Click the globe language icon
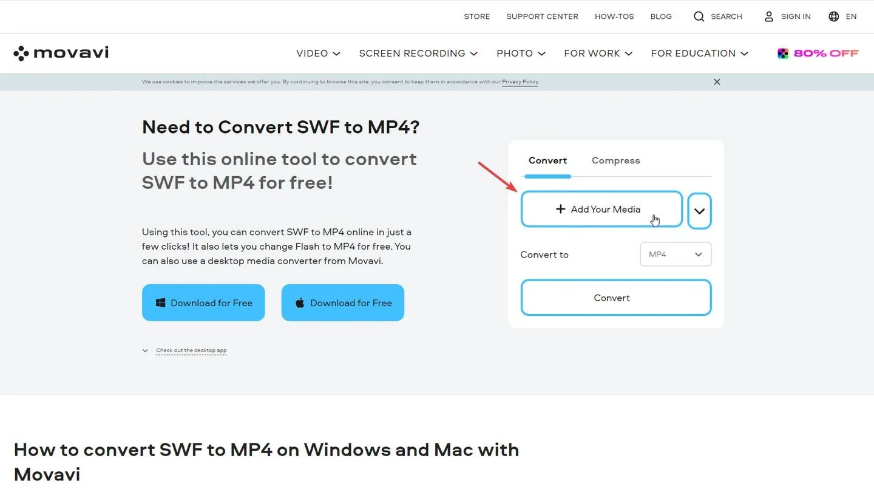This screenshot has width=874, height=492. click(x=834, y=16)
